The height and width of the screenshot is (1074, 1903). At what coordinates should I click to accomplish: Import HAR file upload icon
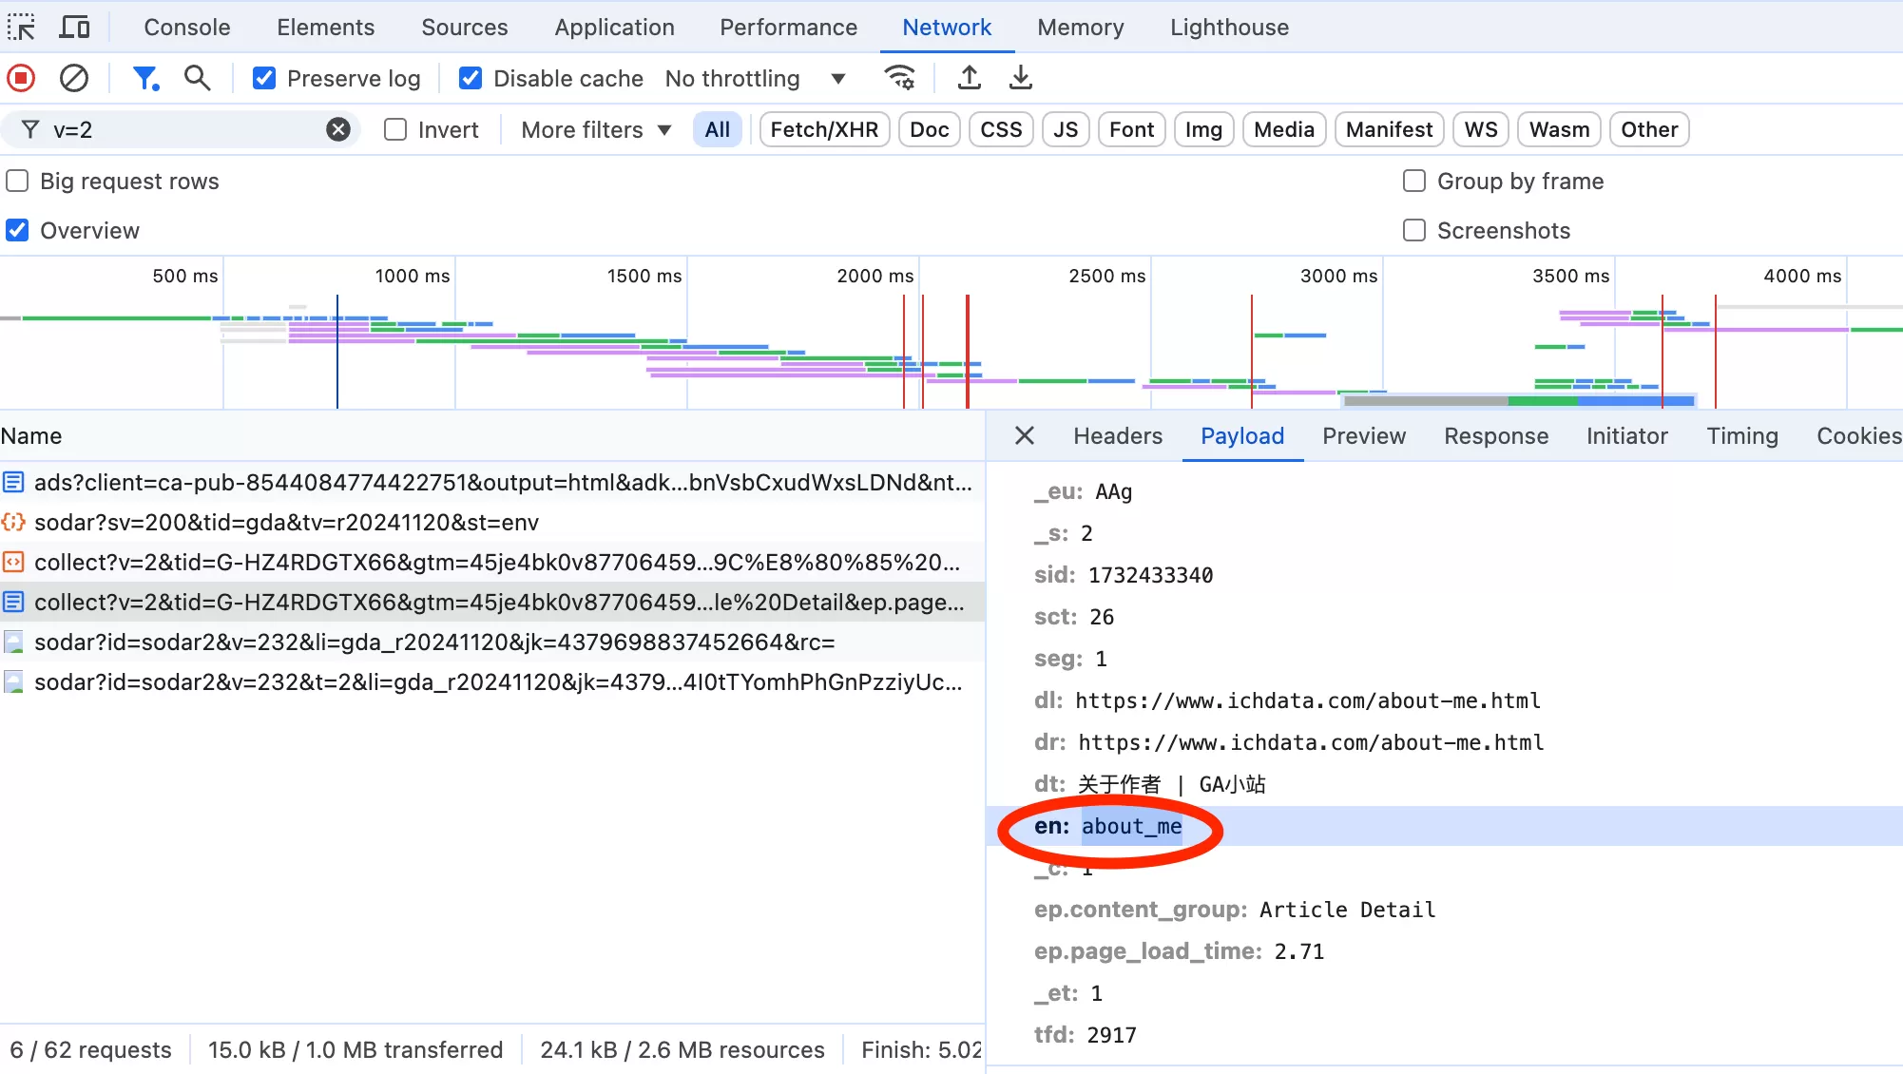click(970, 78)
